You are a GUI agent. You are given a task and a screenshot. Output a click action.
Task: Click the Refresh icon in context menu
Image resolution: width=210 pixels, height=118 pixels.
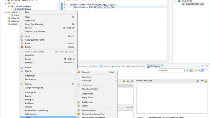pos(22,84)
